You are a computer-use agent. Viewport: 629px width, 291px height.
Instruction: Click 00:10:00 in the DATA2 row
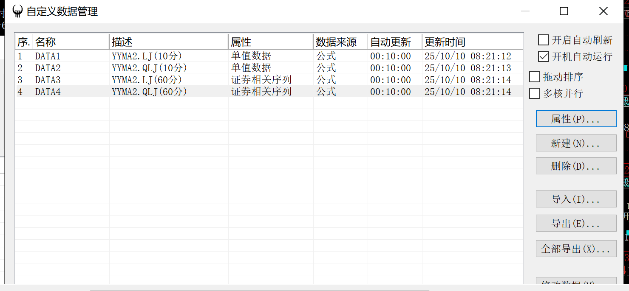point(391,68)
